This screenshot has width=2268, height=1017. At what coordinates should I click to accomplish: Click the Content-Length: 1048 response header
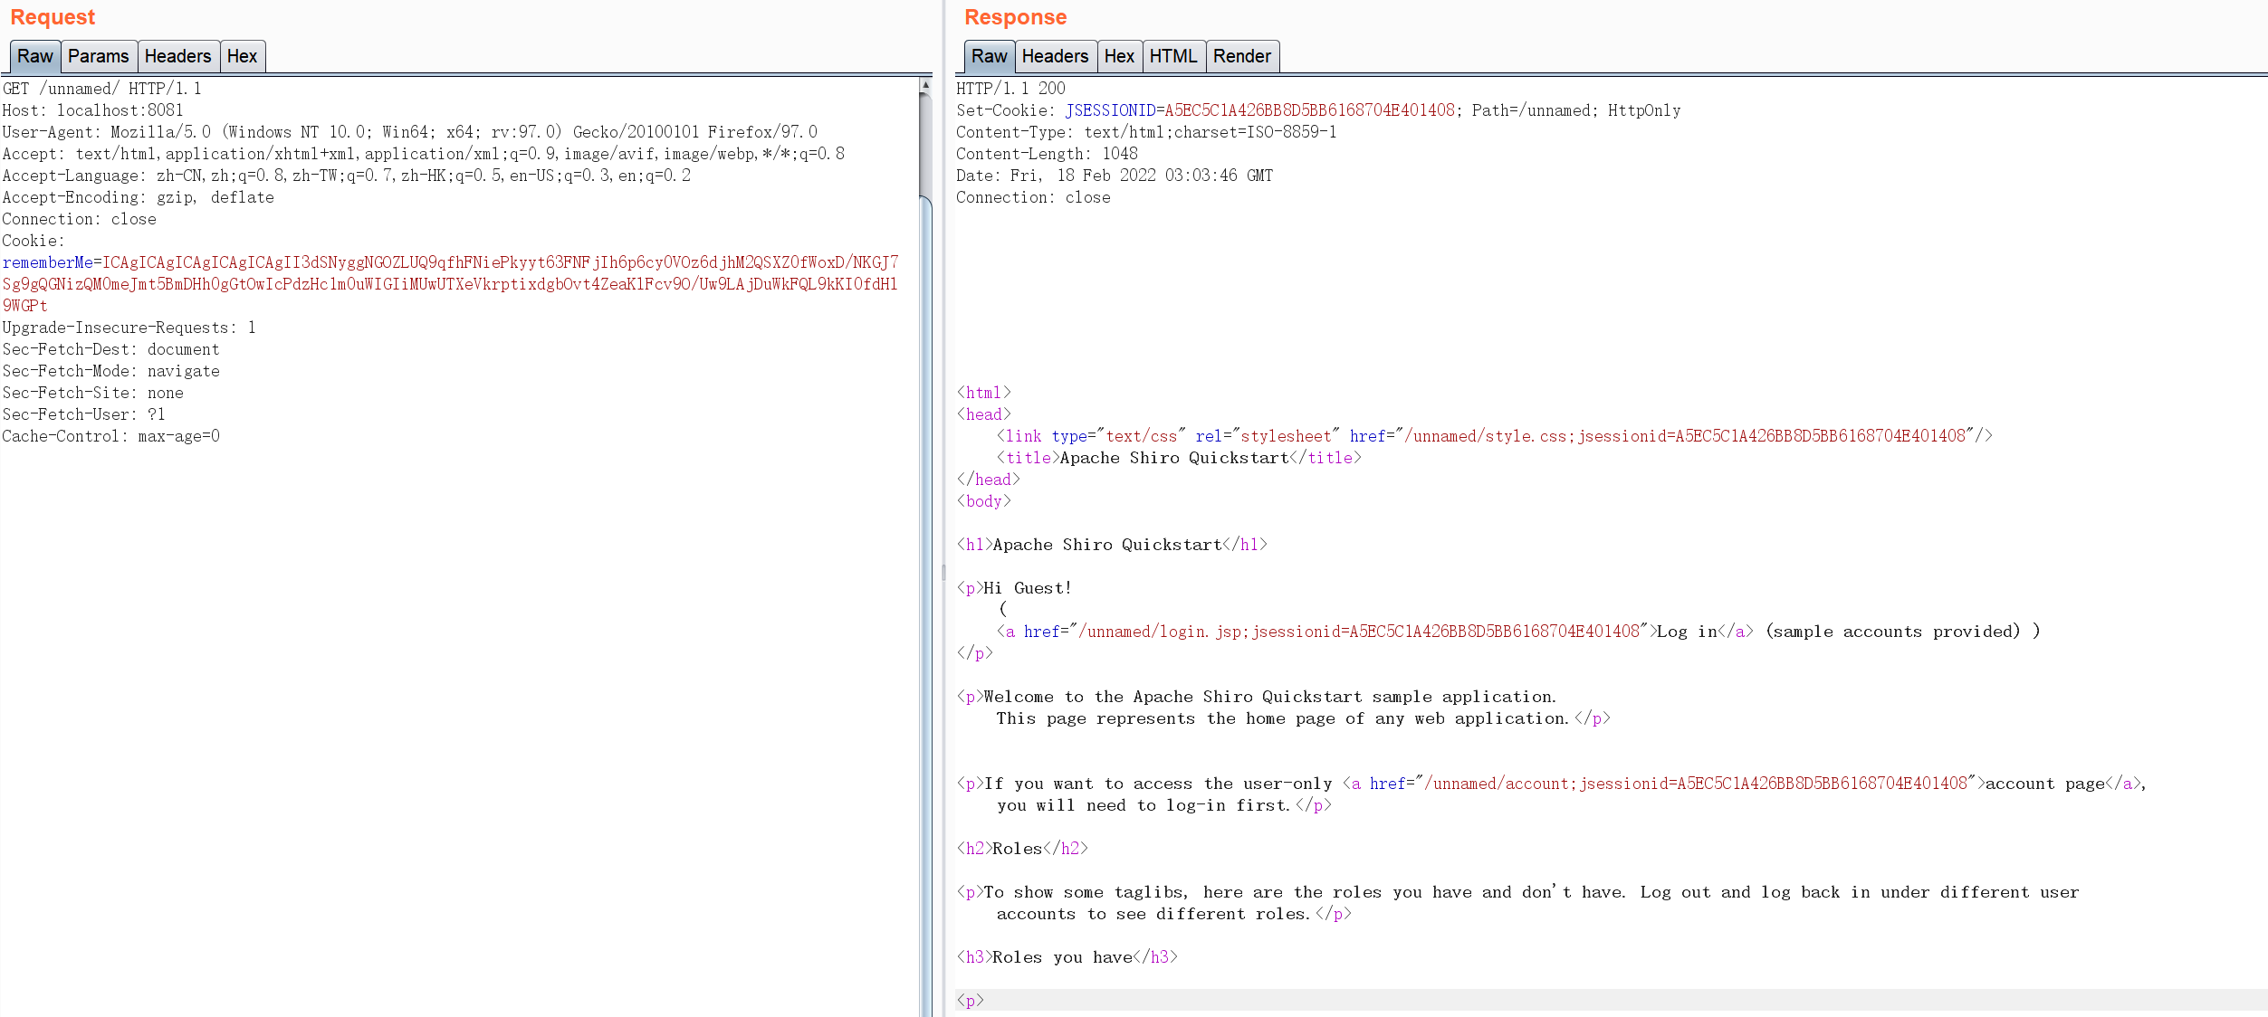[1047, 154]
